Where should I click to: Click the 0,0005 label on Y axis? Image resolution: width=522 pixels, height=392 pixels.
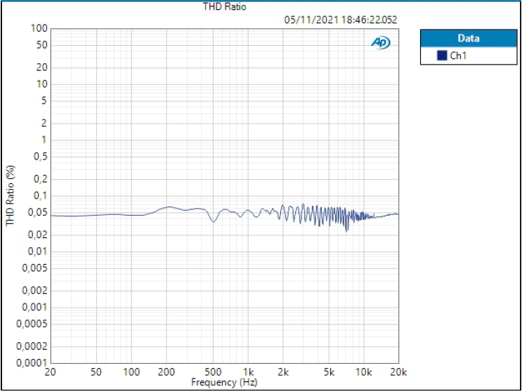[32, 324]
